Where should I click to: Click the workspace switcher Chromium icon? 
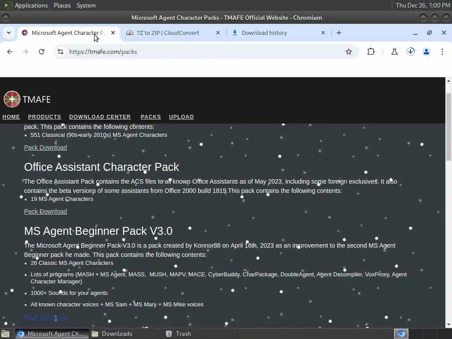[401, 334]
